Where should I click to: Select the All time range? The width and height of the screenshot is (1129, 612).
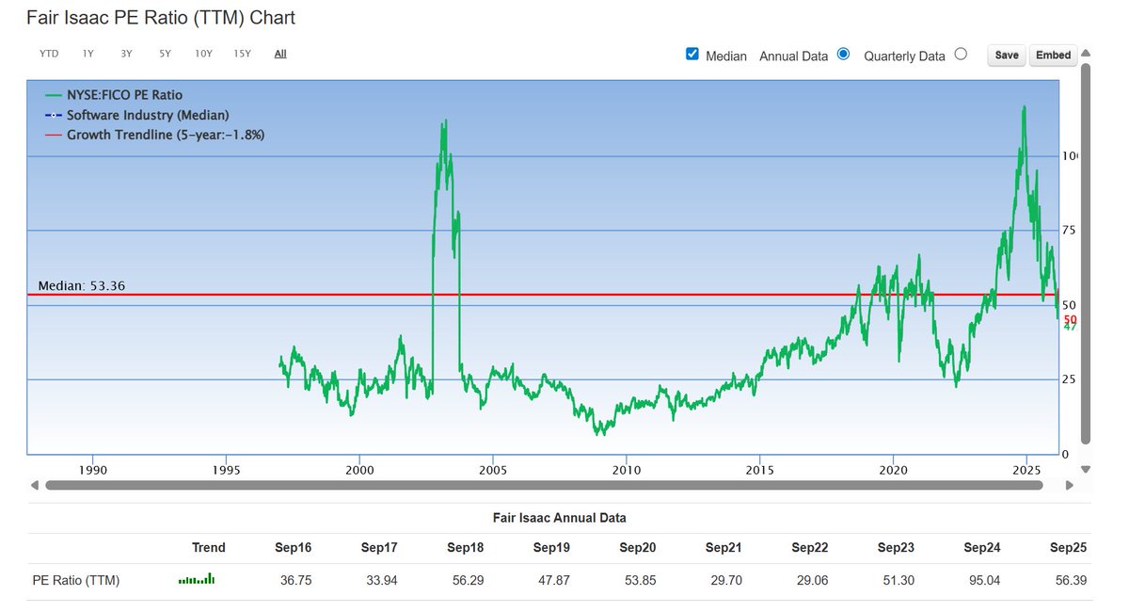click(x=280, y=54)
